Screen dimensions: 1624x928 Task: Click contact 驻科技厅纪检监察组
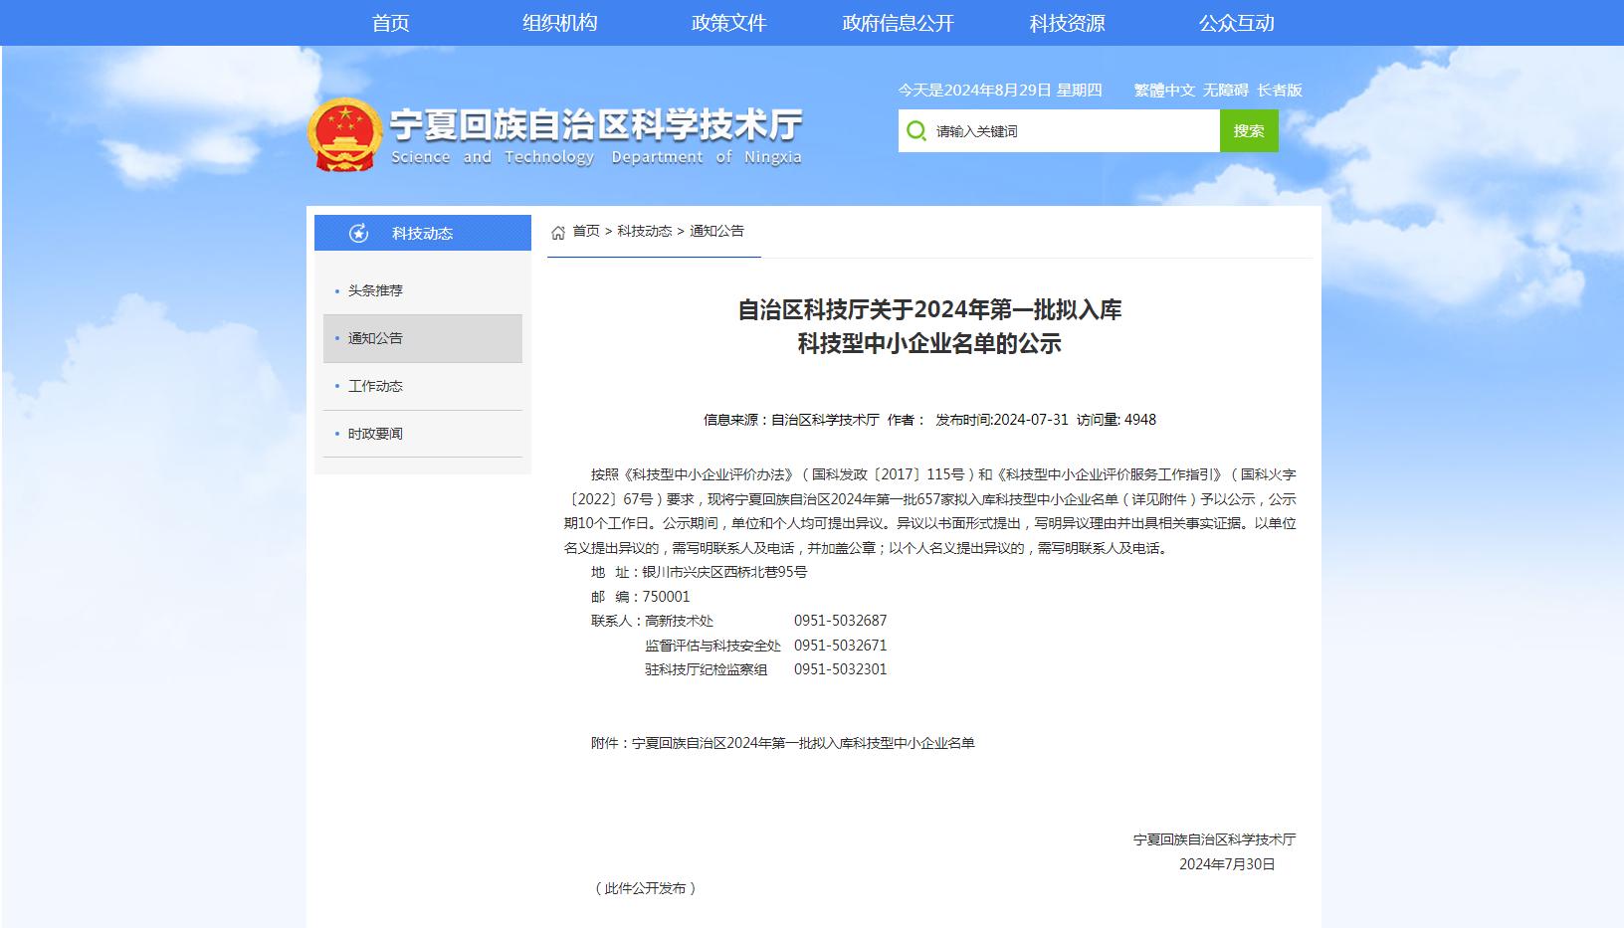point(707,669)
